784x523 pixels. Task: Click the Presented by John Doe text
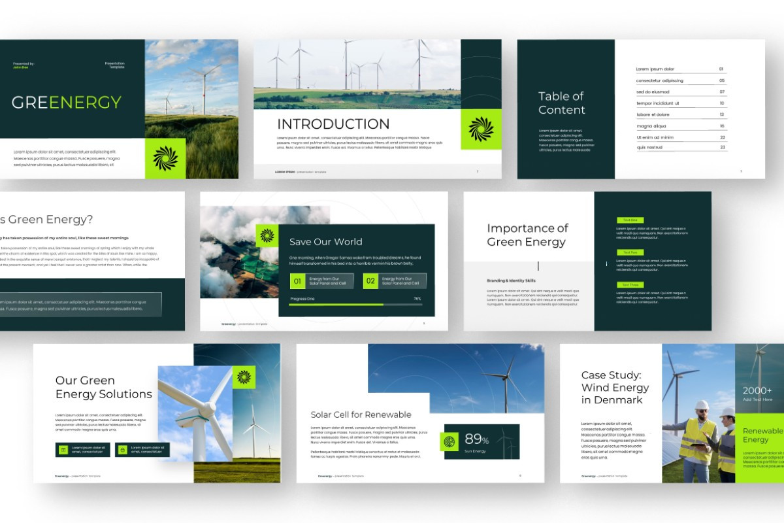(26, 65)
